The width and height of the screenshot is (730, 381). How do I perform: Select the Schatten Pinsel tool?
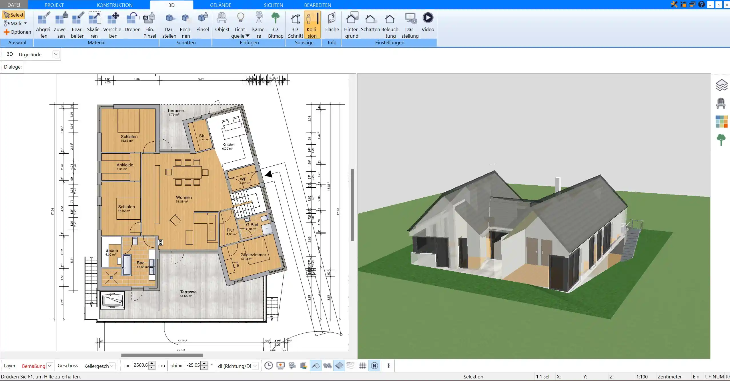[203, 22]
